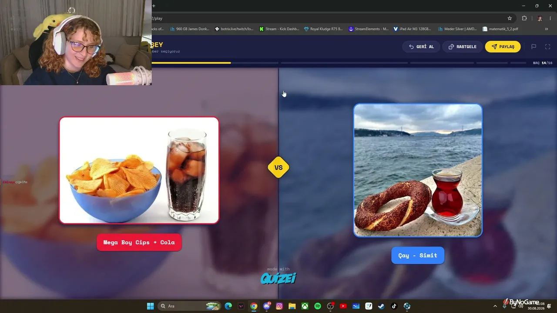Open the Chrome profile avatar
This screenshot has height=313, width=557.
coord(540,18)
